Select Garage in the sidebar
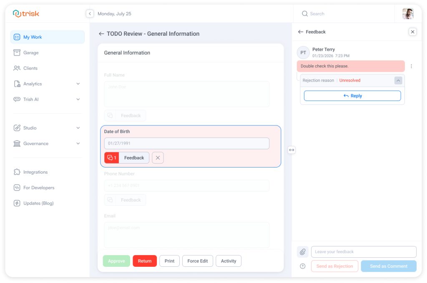427x283 pixels. 30,52
